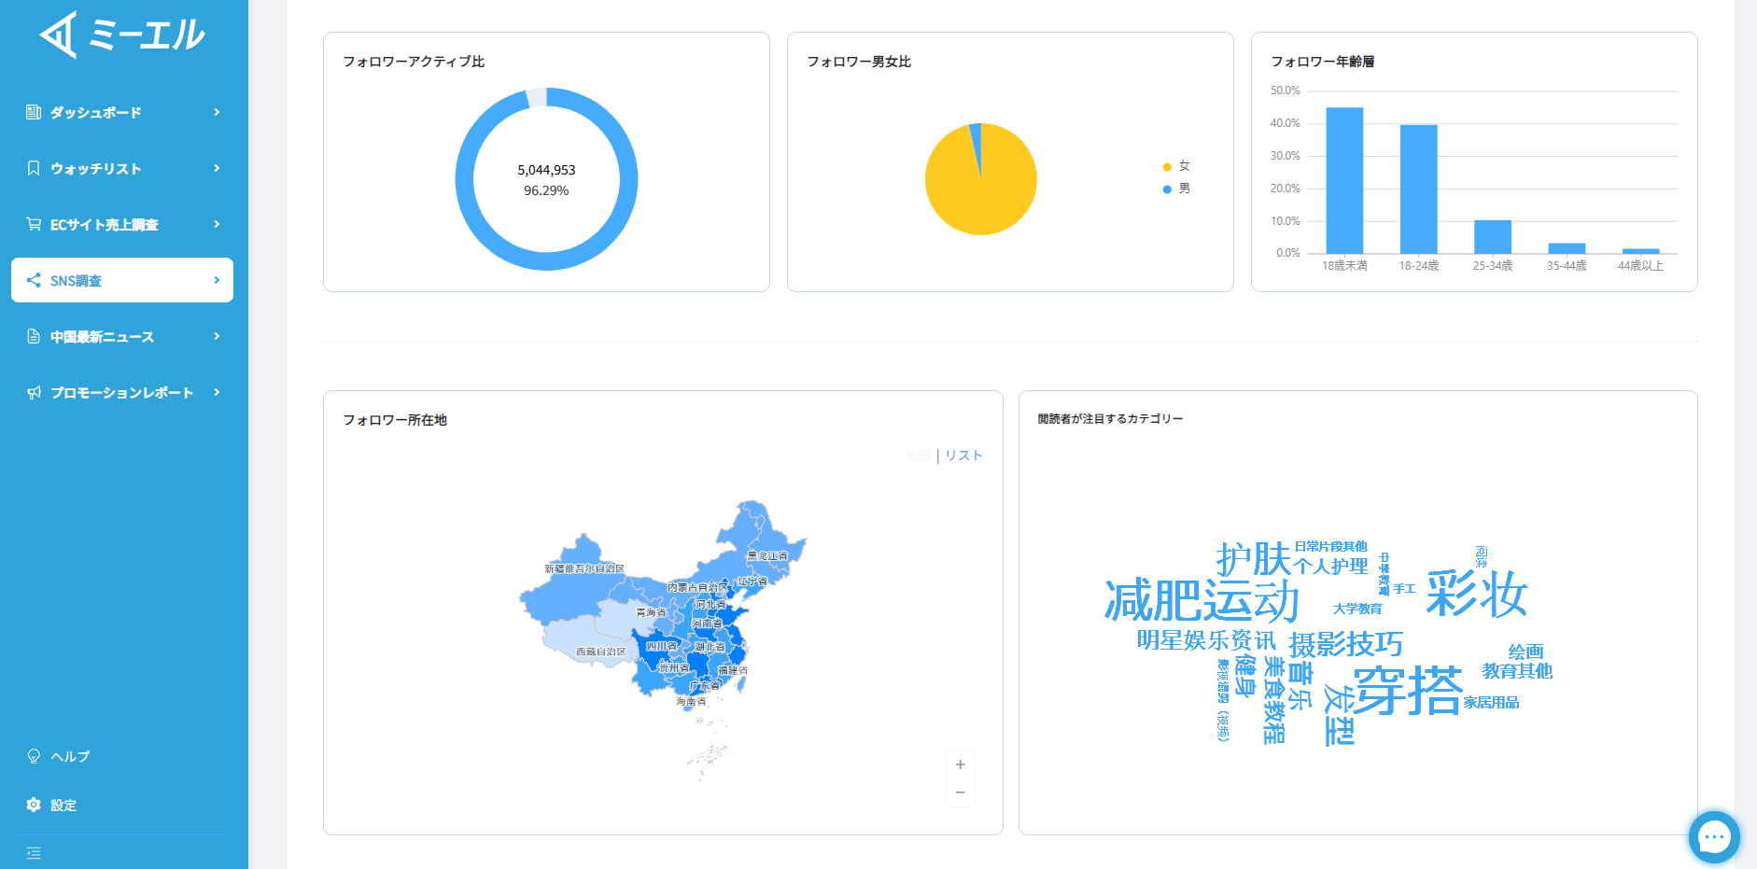The image size is (1757, 869).
Task: Click 海南省 label on the map
Action: tap(691, 701)
